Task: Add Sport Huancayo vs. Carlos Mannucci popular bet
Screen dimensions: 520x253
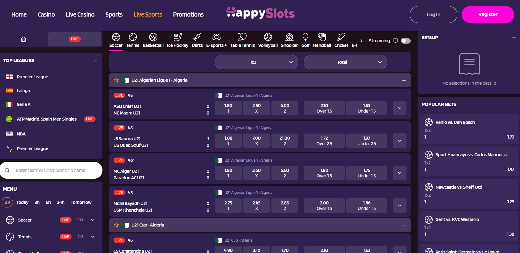Action: coord(469,162)
